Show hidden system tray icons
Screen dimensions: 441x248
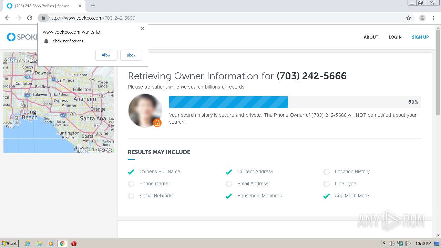pos(384,244)
